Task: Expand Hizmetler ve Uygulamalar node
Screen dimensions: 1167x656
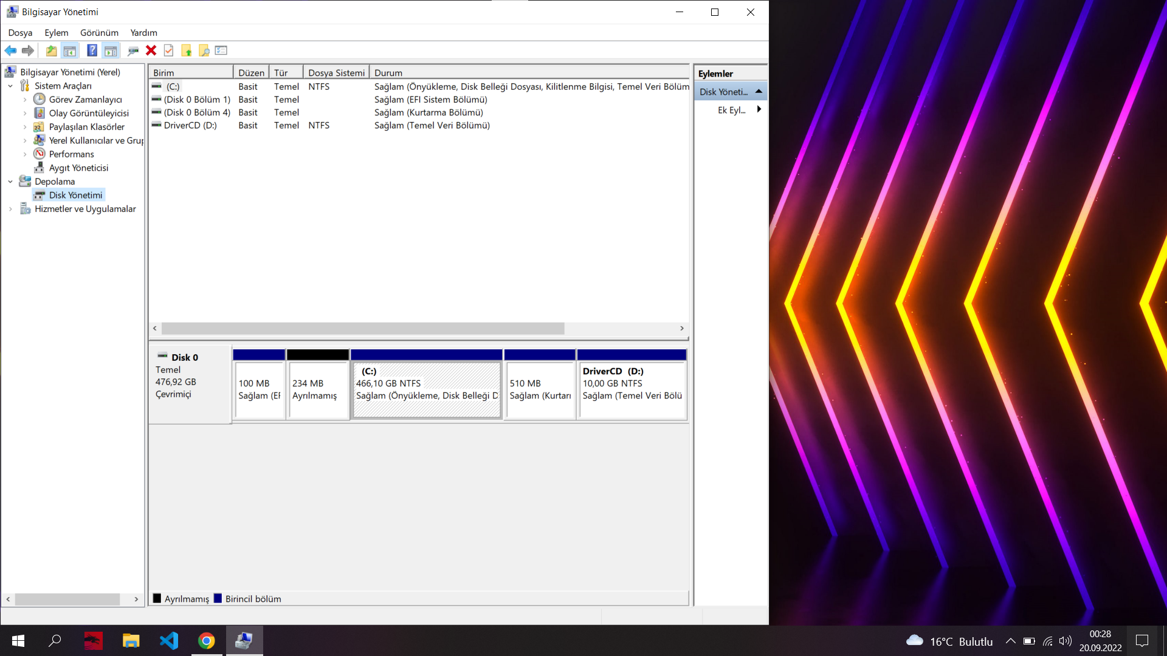Action: click(10, 209)
